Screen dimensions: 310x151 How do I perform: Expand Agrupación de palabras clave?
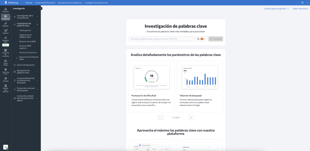click(x=37, y=72)
